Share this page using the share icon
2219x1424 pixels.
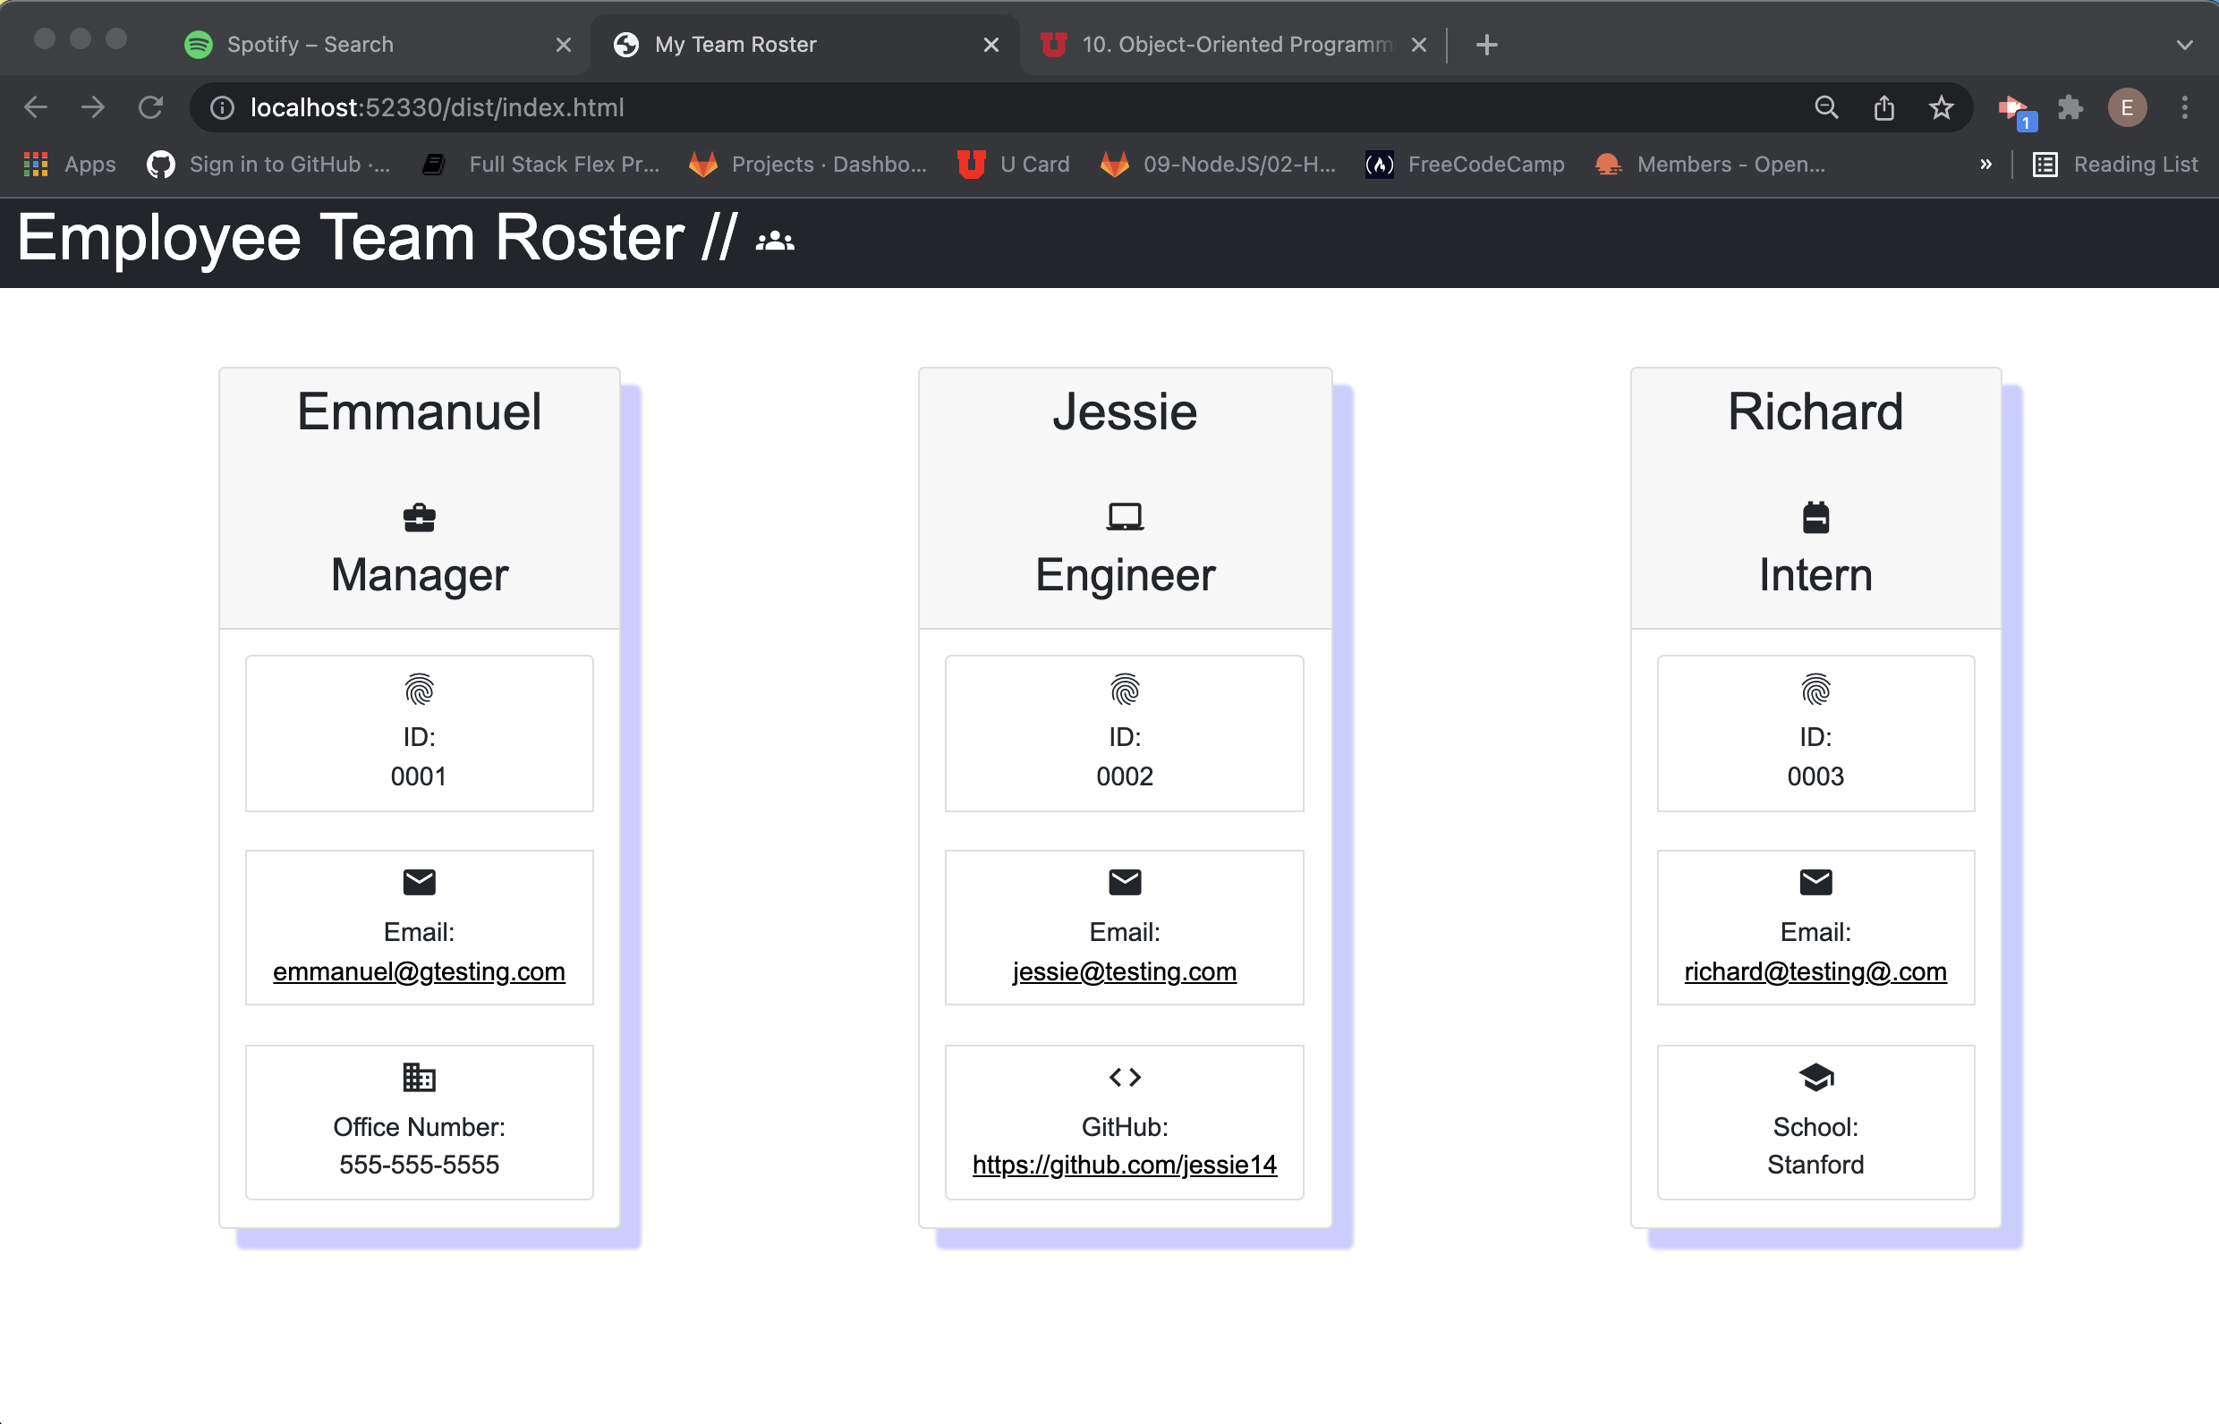click(x=1884, y=107)
